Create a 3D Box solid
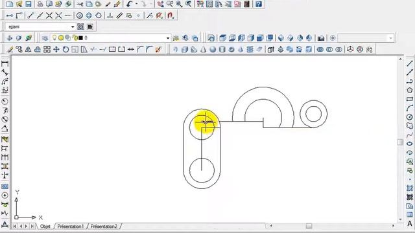 (185, 49)
